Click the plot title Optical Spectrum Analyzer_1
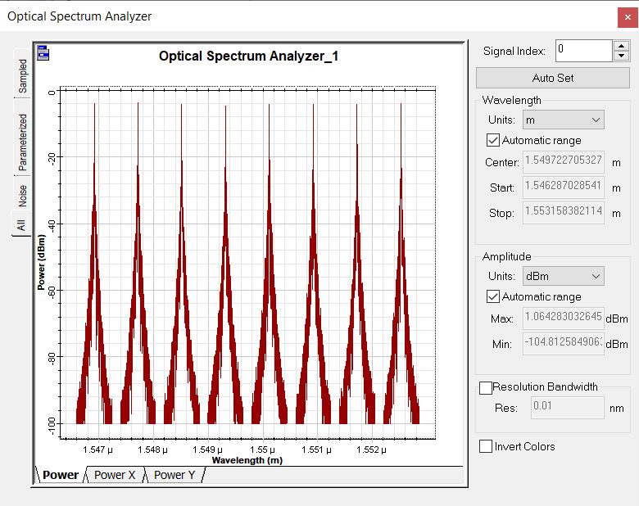 pos(248,56)
